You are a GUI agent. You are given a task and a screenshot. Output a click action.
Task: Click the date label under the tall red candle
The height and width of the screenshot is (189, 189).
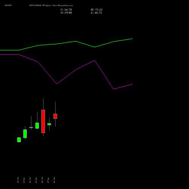[42, 180]
